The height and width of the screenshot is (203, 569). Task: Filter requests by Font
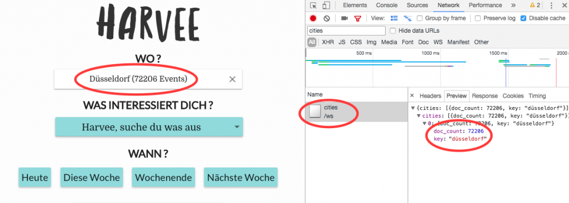click(407, 42)
